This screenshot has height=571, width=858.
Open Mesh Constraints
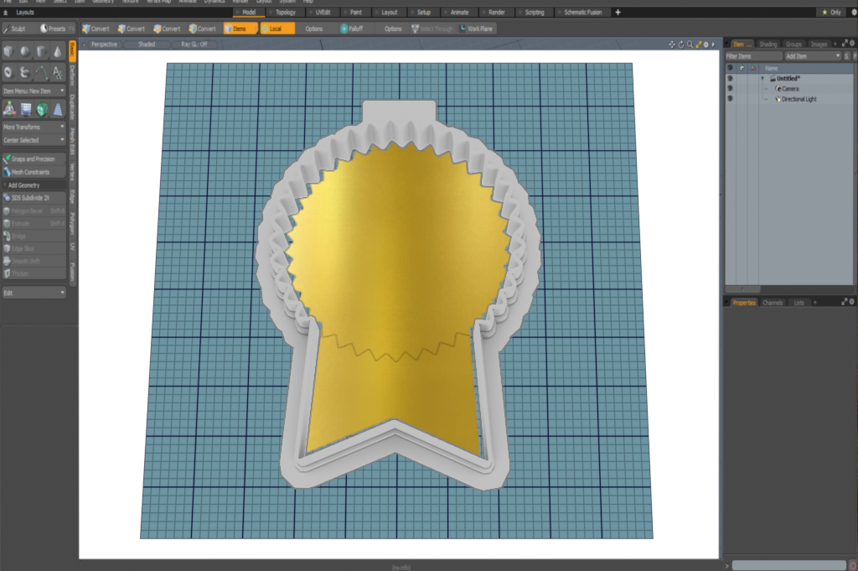(34, 172)
